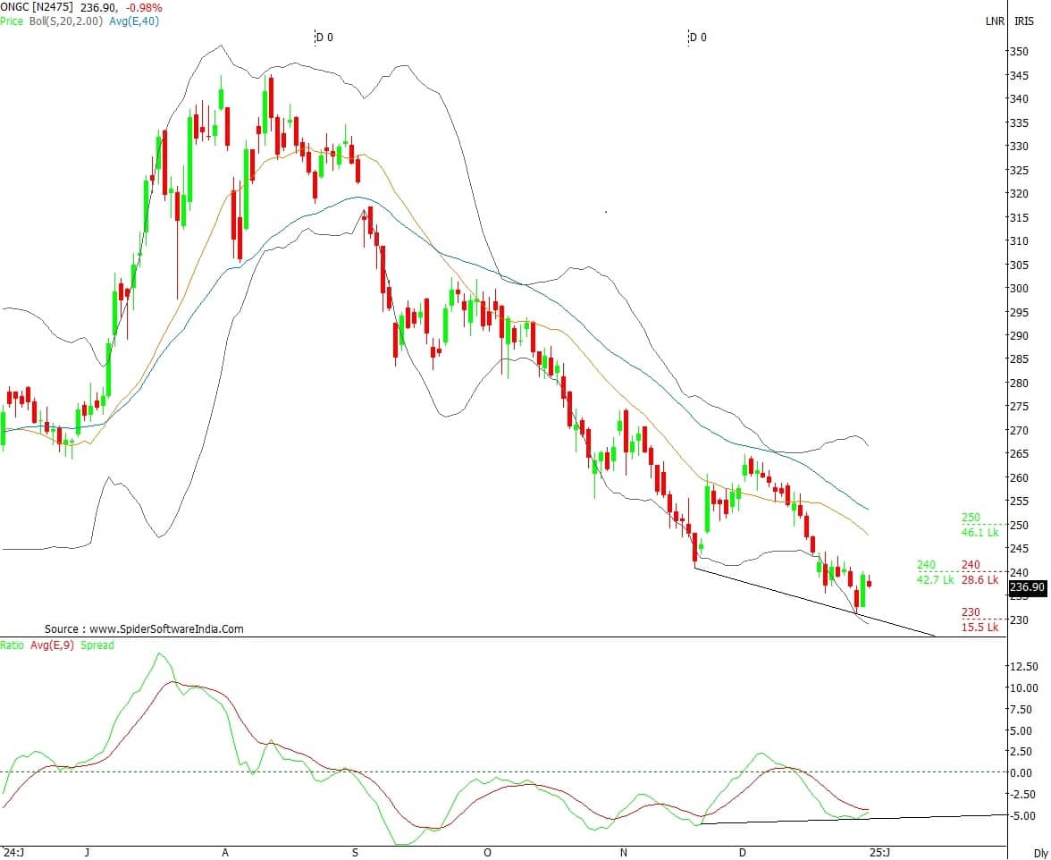Select the Ratio indicator label

(13, 645)
